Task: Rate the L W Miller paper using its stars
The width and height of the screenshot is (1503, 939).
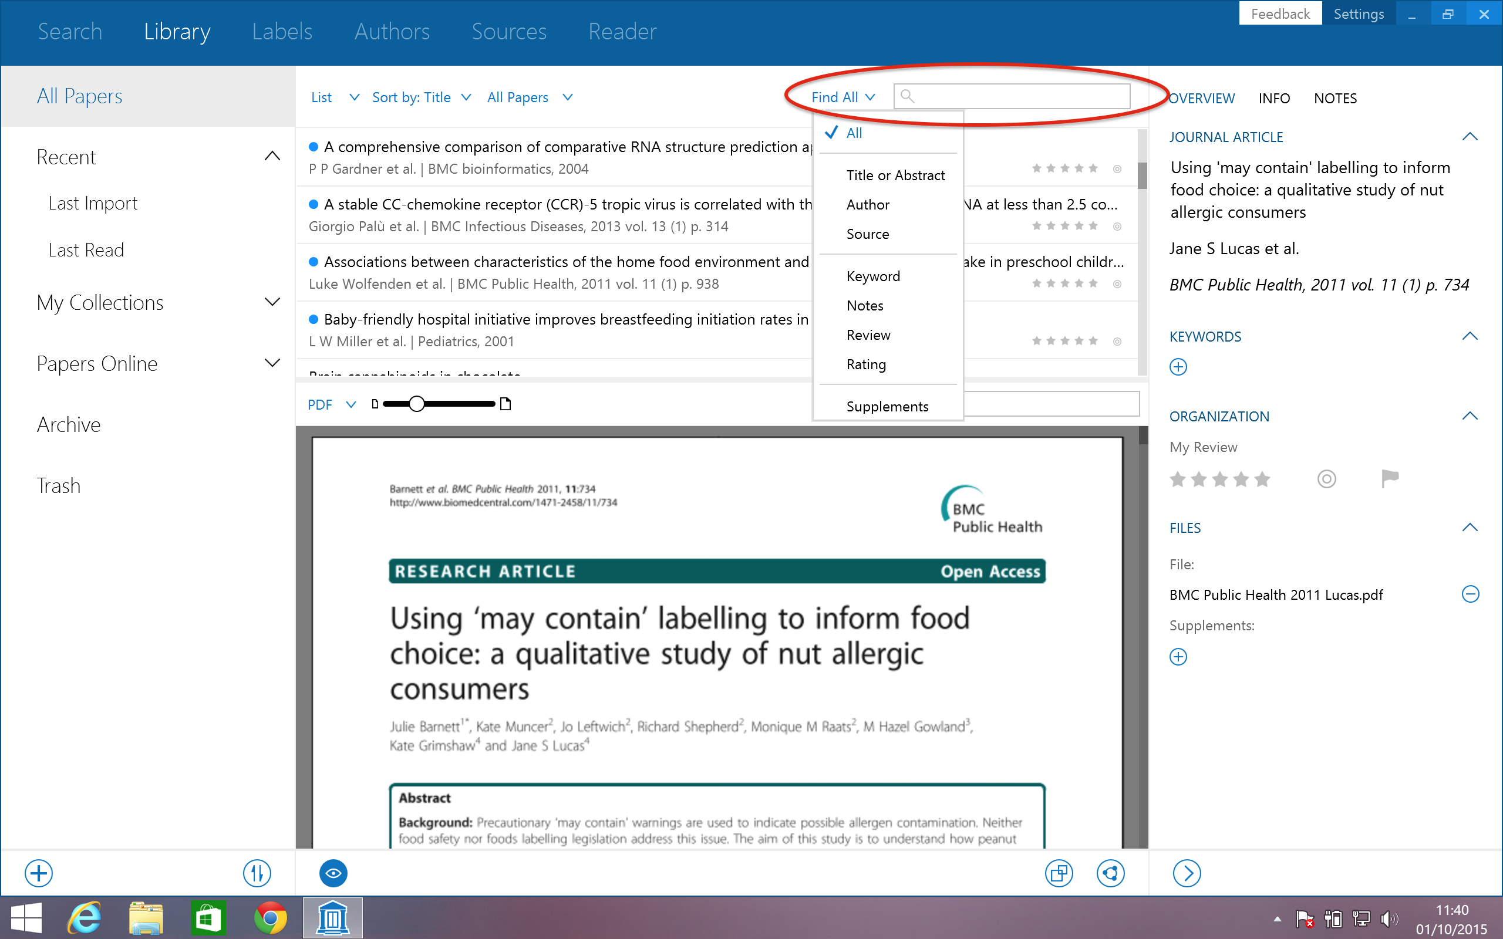Action: coord(1064,341)
